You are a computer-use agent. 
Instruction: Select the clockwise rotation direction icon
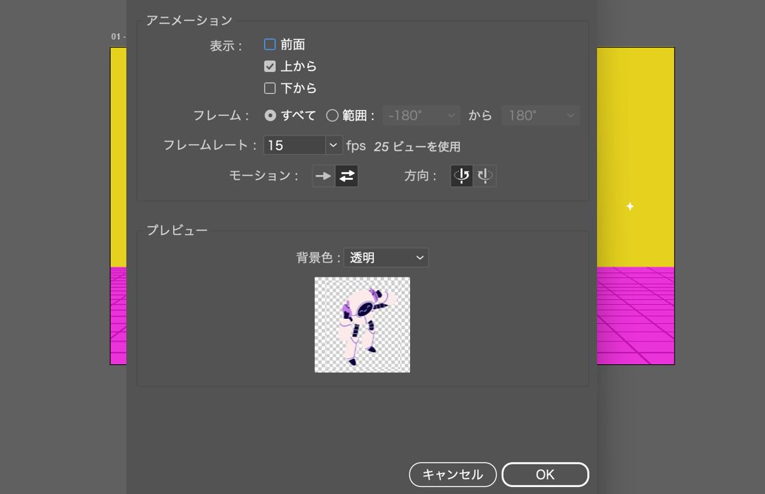(x=484, y=176)
